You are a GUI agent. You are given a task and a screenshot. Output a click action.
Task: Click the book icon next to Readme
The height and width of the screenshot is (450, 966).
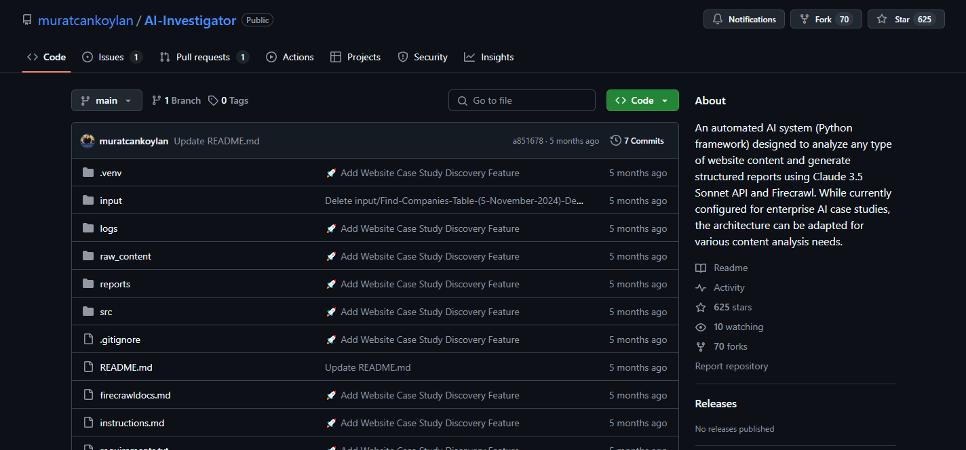tap(701, 268)
